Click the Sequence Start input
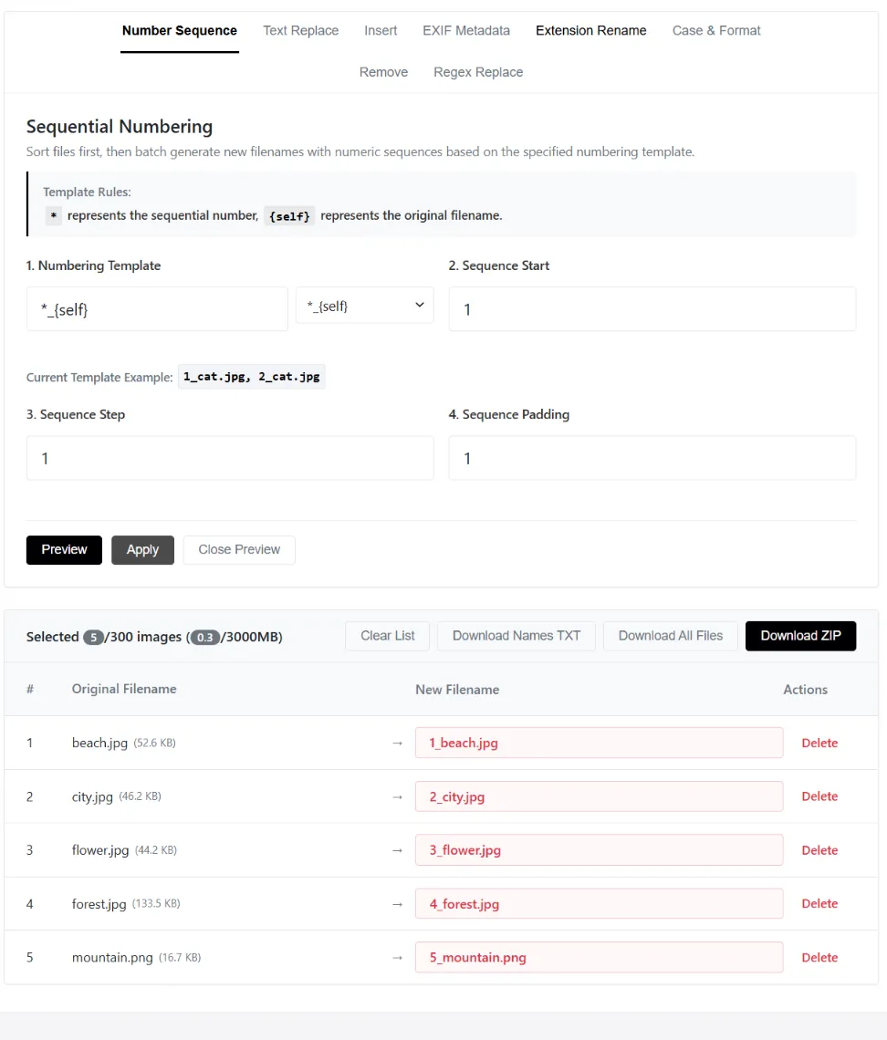The width and height of the screenshot is (887, 1040). 652,309
